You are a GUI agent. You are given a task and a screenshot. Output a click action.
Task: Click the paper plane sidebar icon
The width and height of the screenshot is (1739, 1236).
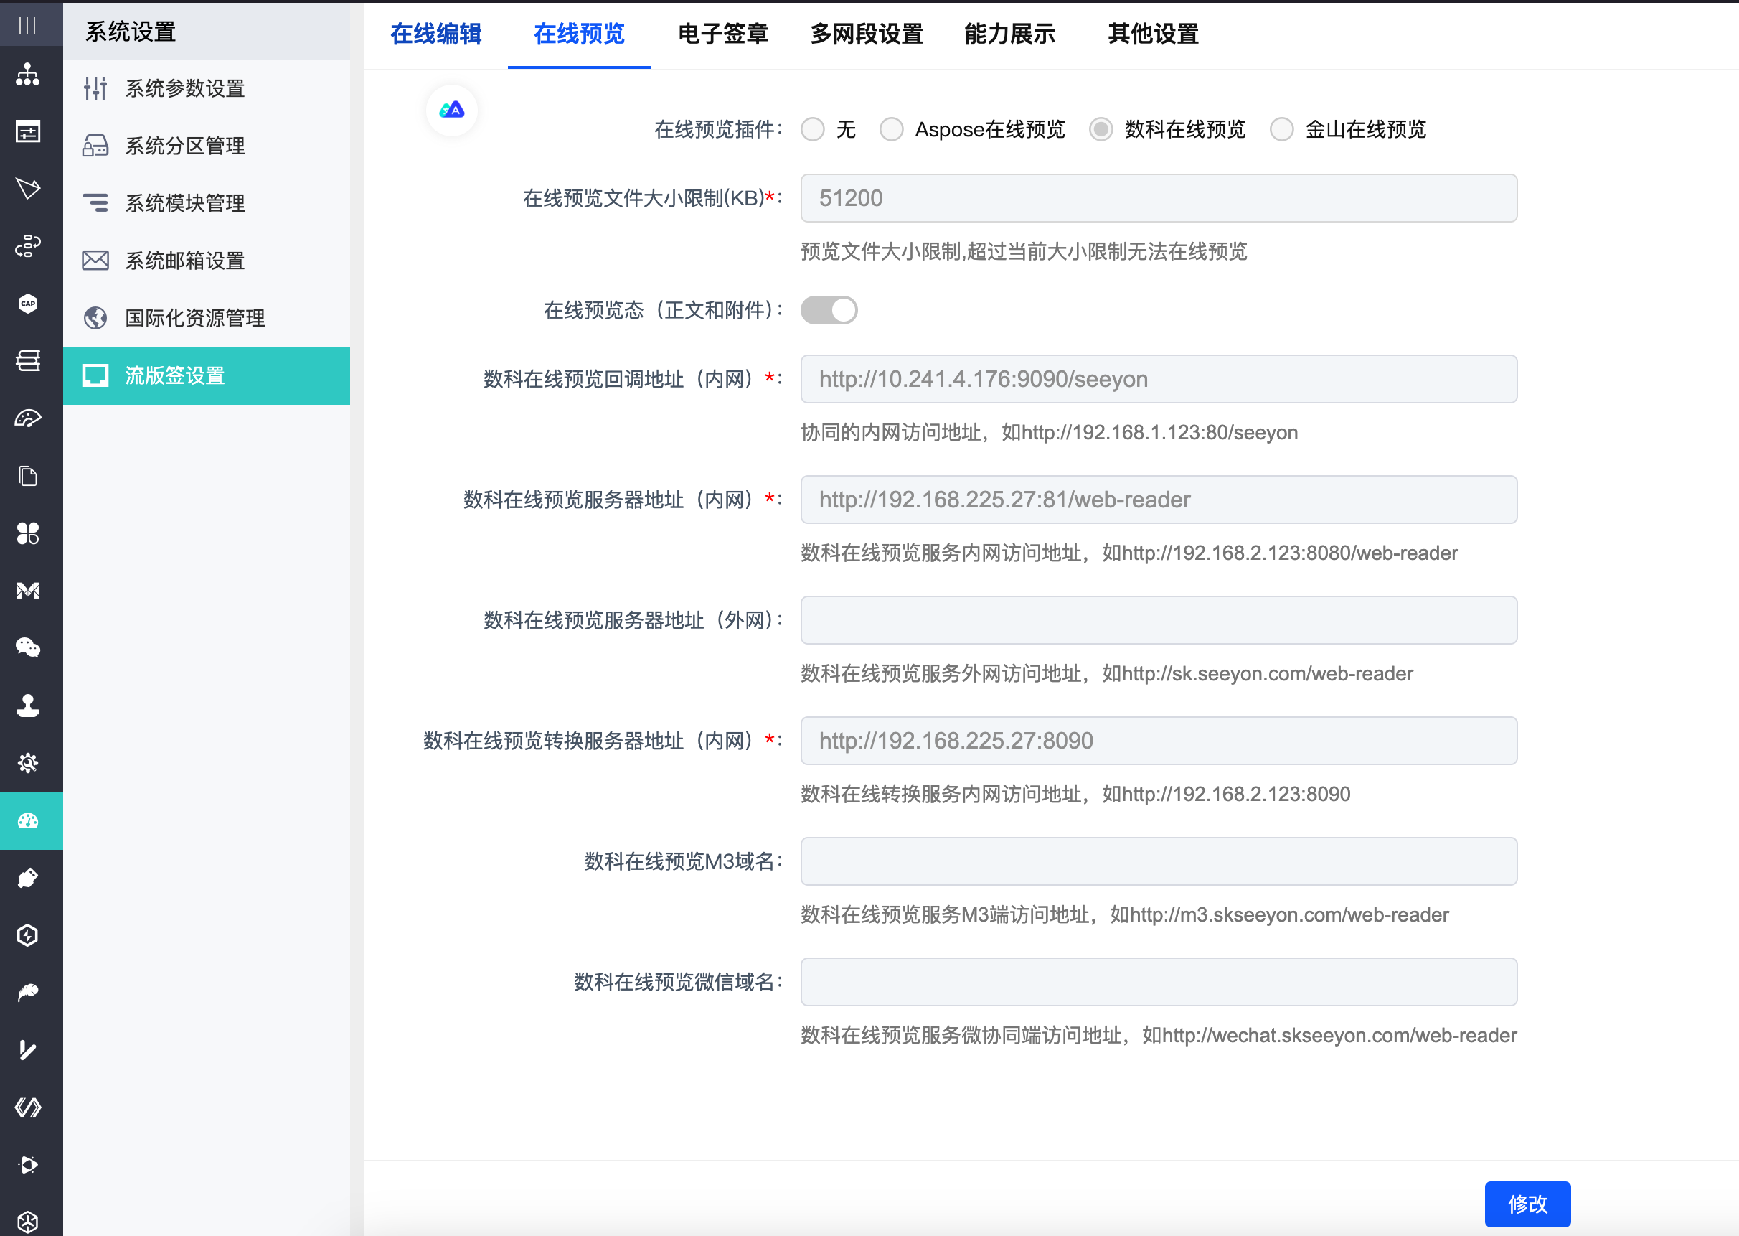coord(28,188)
